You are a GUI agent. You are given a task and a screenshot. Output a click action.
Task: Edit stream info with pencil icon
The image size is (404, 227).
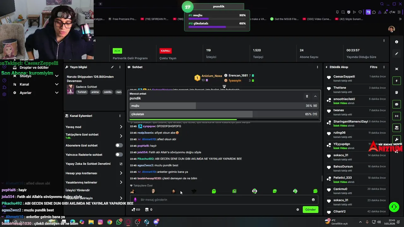(112, 67)
